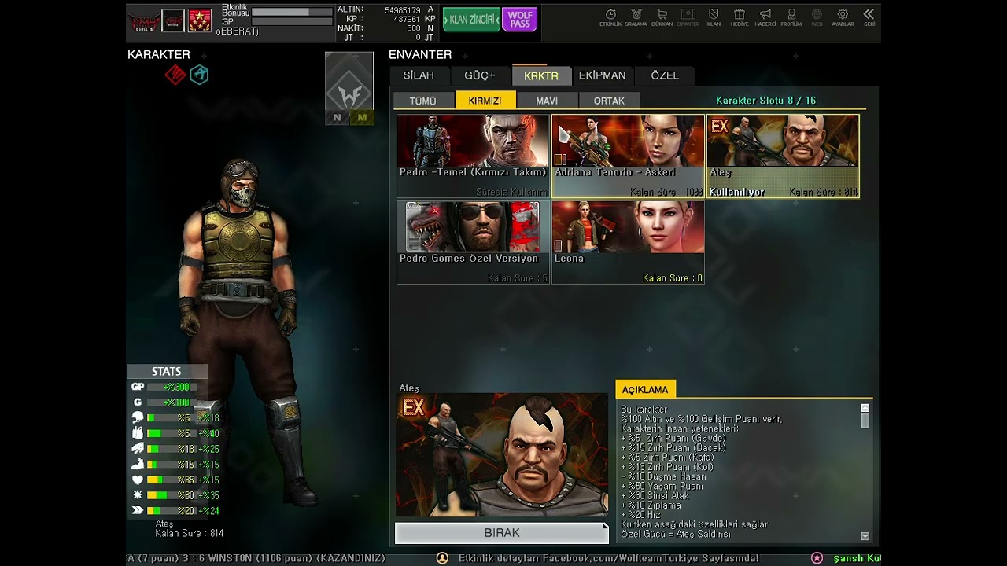
Task: Open the Klan shield icon
Action: pos(714,17)
